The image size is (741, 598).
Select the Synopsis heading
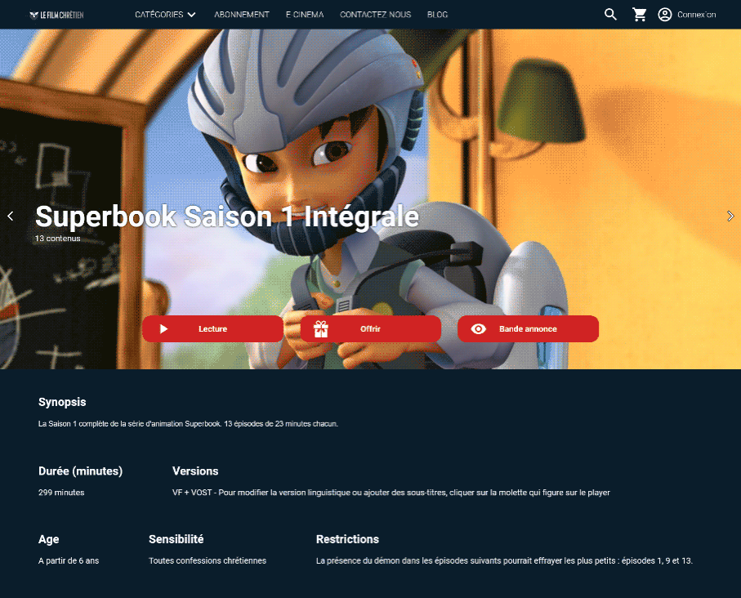click(x=62, y=402)
